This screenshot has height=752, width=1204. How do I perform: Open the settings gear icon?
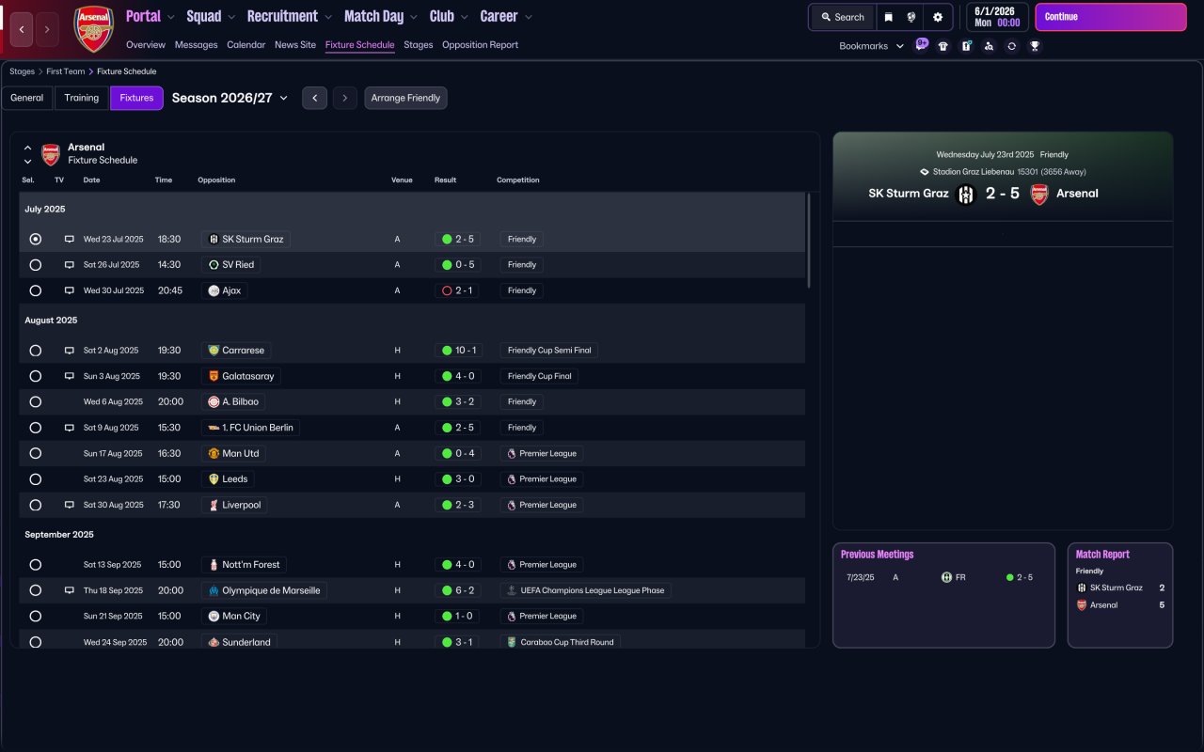coord(938,17)
